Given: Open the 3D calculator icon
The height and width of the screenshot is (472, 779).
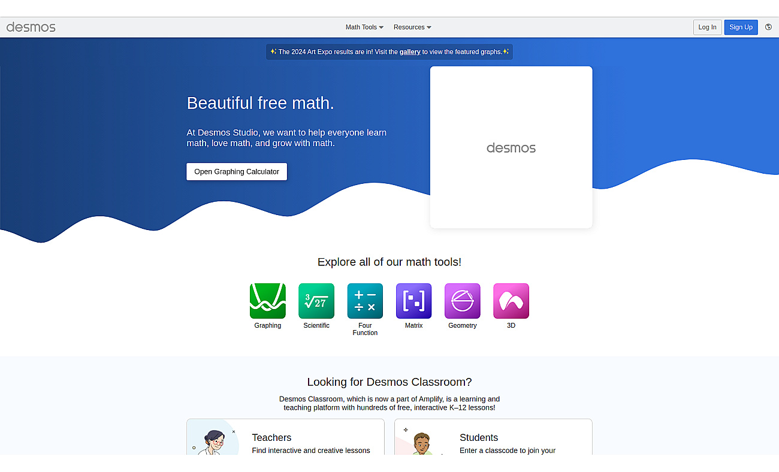Looking at the screenshot, I should (x=511, y=301).
